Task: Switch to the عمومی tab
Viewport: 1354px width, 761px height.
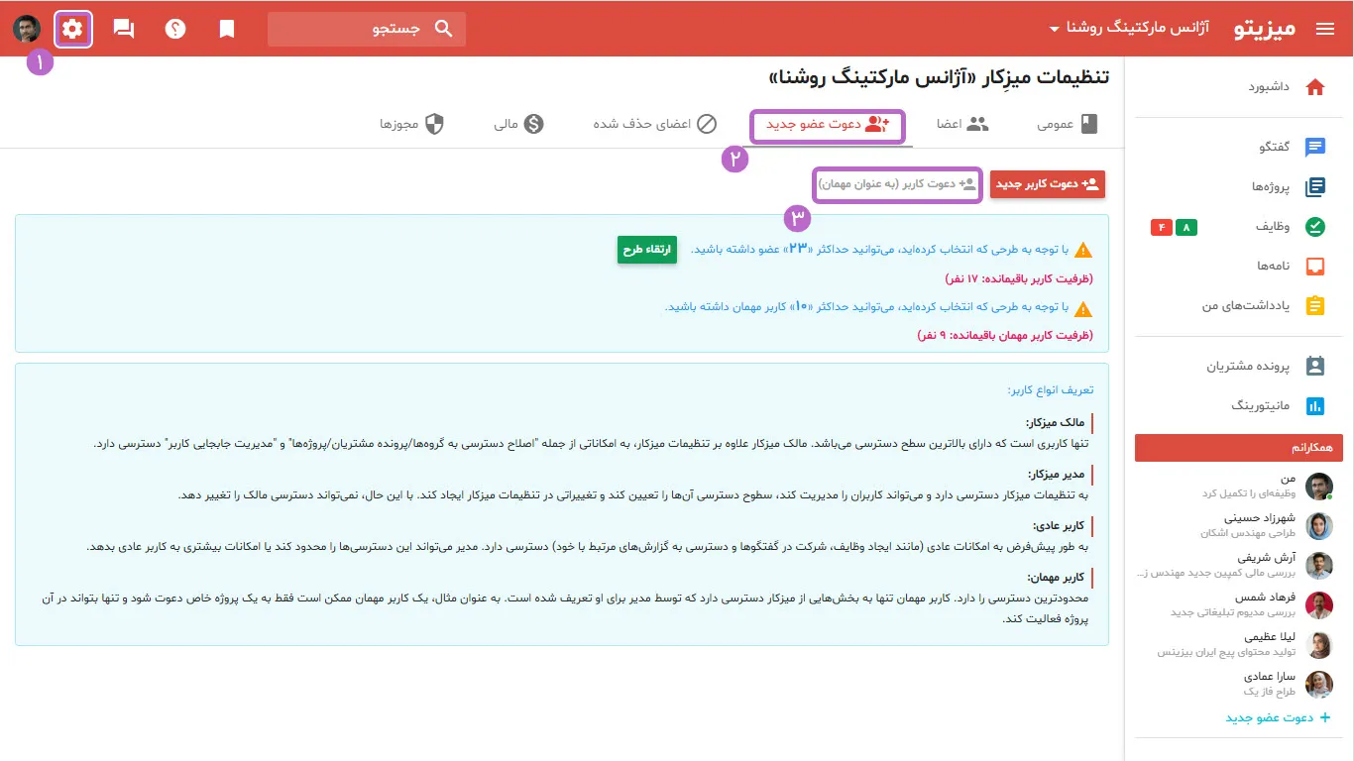Action: point(1068,125)
